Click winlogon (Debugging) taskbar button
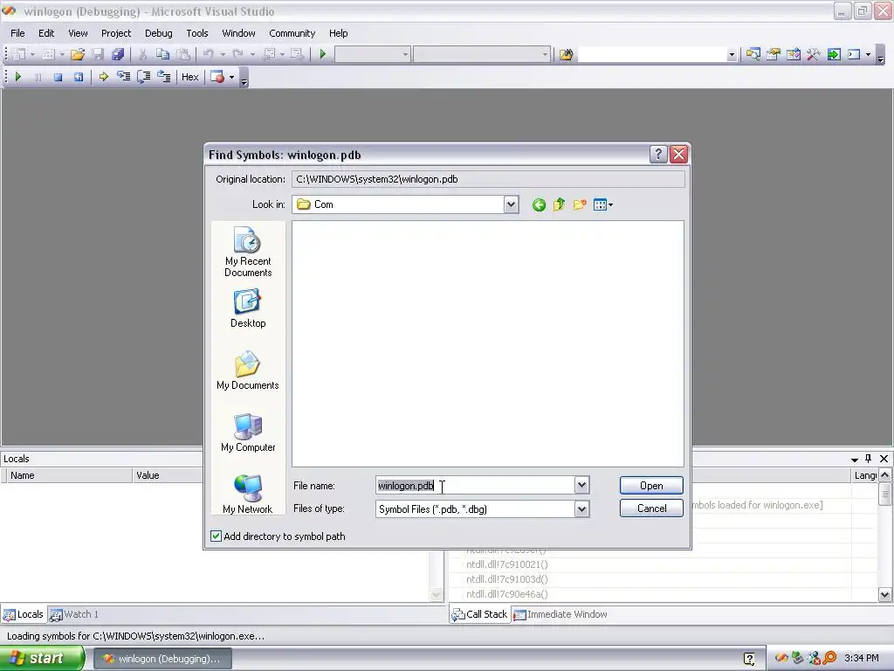The width and height of the screenshot is (894, 671). pyautogui.click(x=162, y=659)
